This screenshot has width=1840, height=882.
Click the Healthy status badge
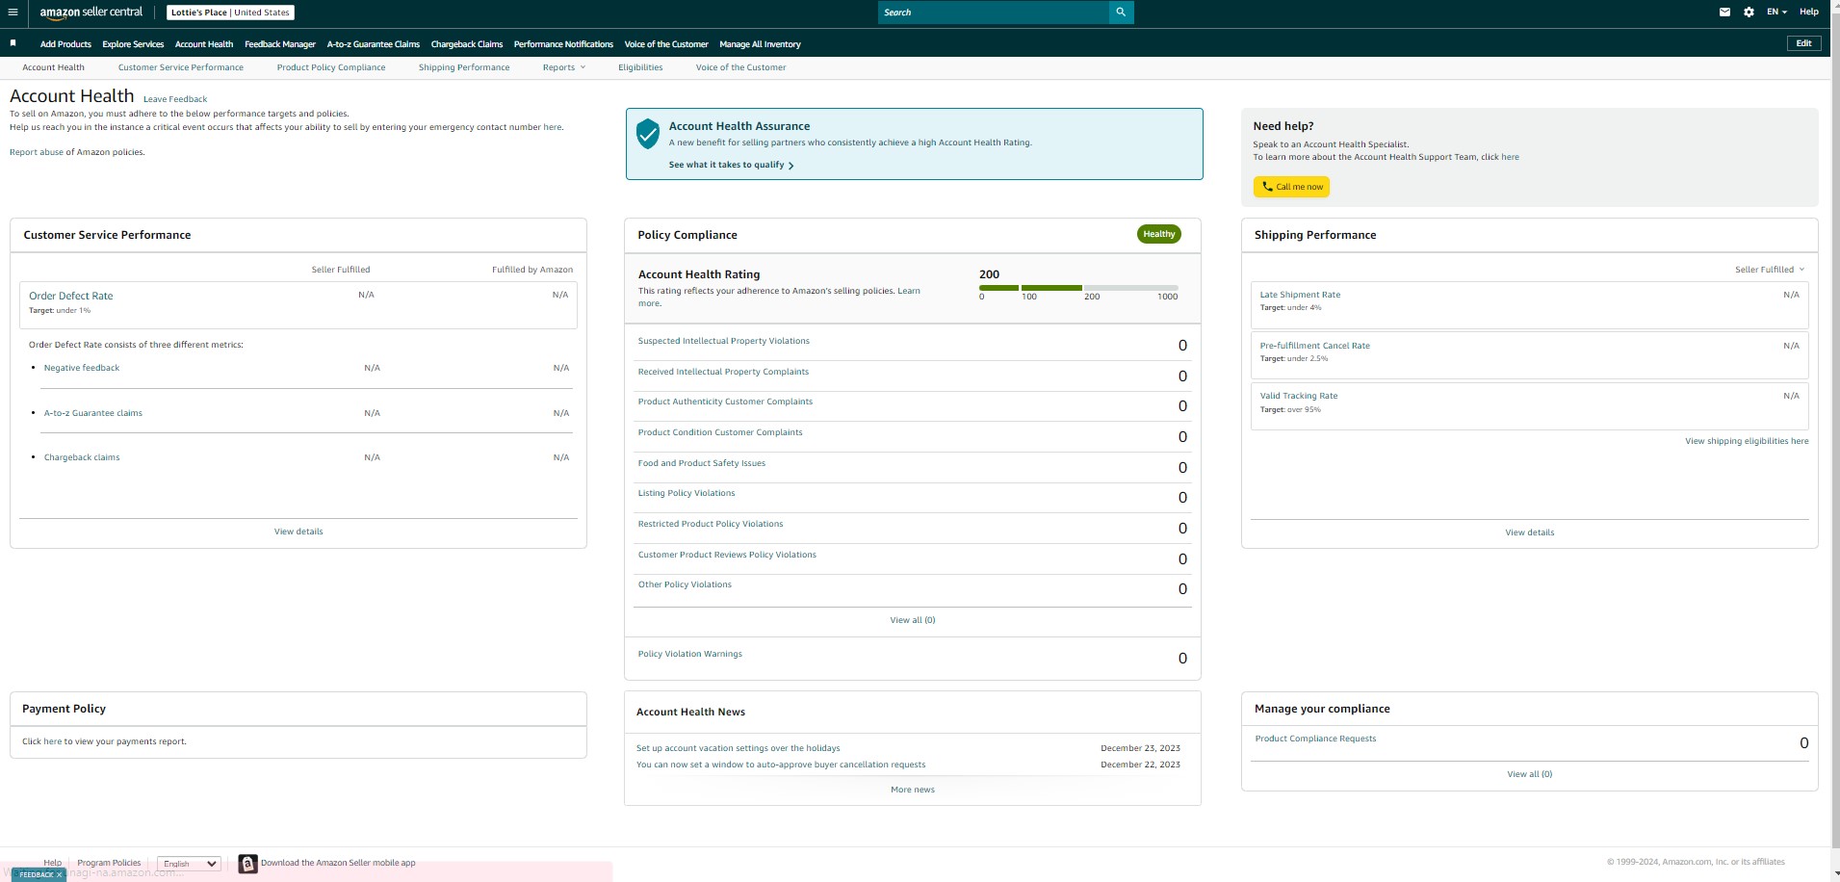[1159, 234]
